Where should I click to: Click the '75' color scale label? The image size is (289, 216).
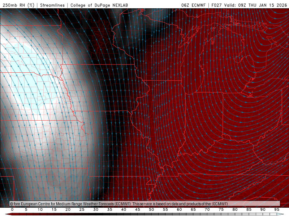pos(221,210)
